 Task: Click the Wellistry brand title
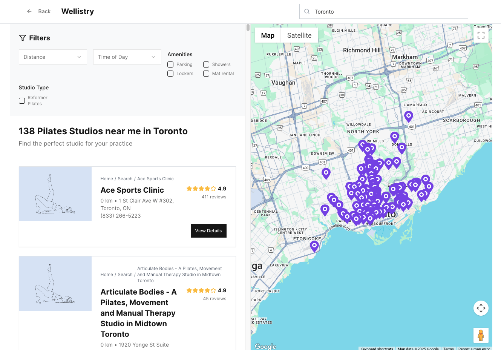pyautogui.click(x=78, y=11)
